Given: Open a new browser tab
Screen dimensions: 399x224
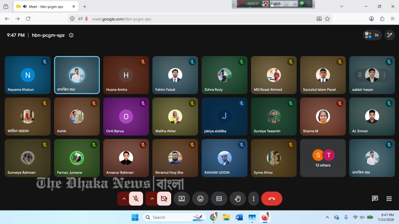Looking at the screenshot, I should coord(84,7).
